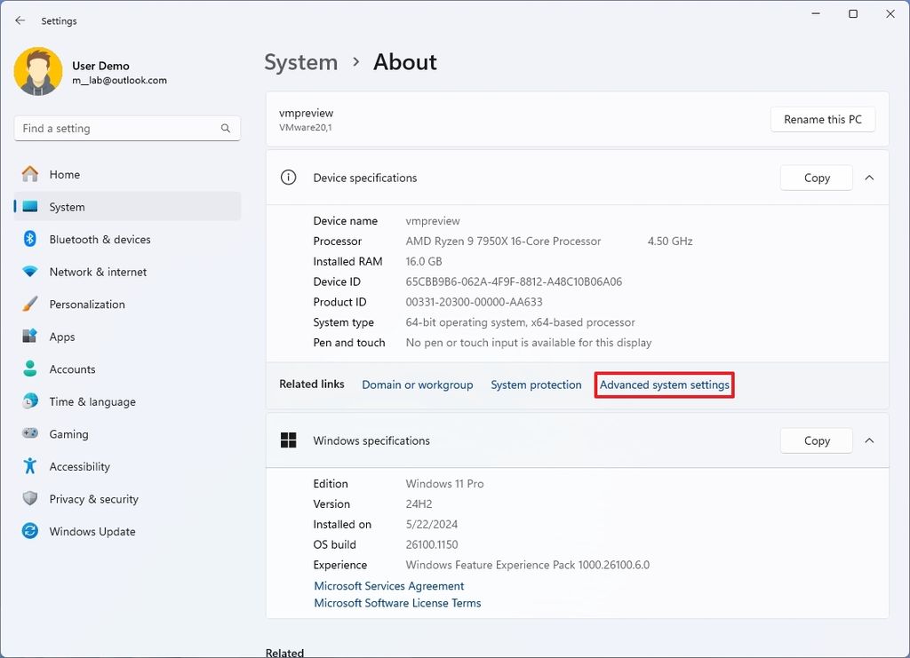
Task: Select Home in the sidebar
Action: click(x=62, y=174)
